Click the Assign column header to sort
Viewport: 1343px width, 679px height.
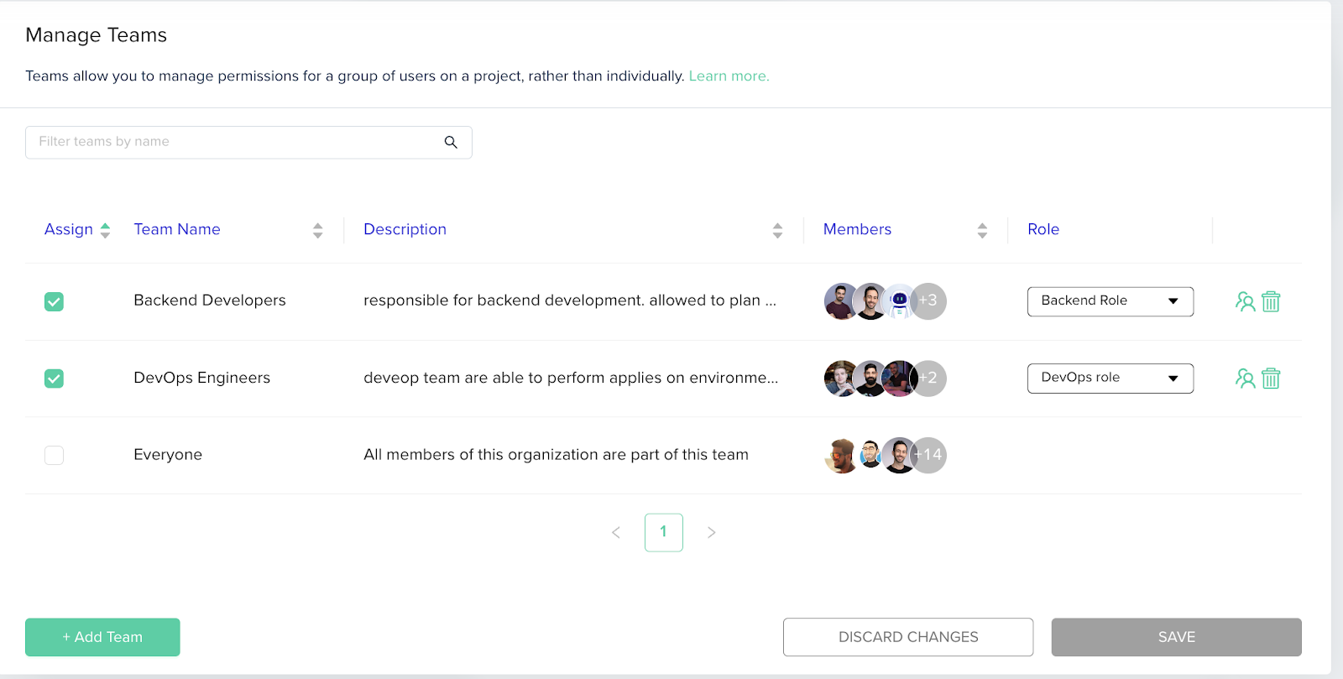click(x=69, y=229)
